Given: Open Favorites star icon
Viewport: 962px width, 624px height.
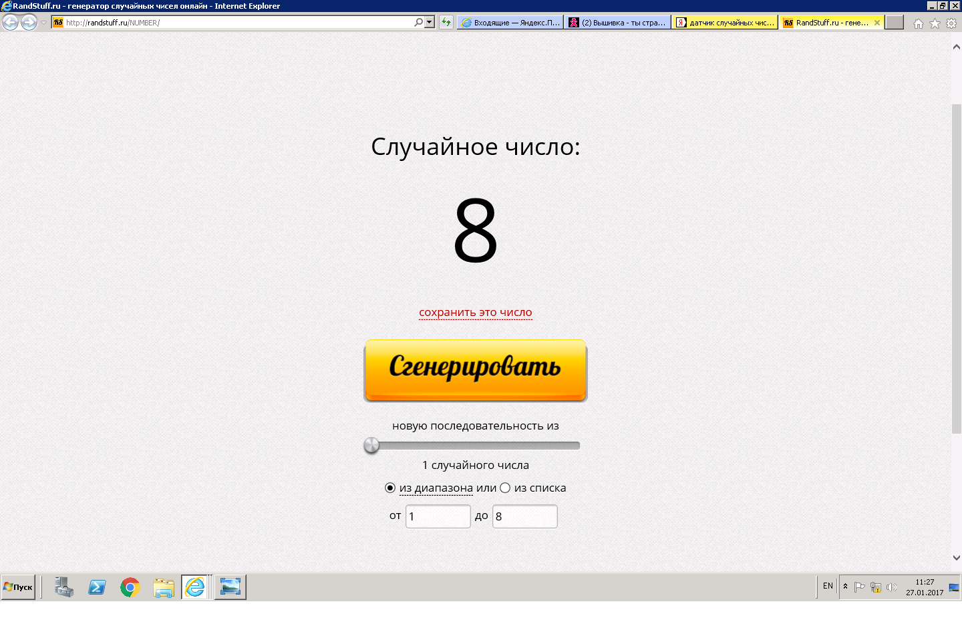Looking at the screenshot, I should pyautogui.click(x=935, y=23).
